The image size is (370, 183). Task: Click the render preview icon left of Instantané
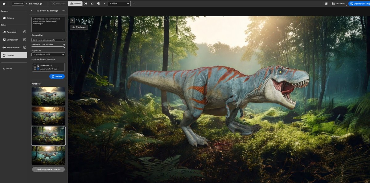(x=326, y=3)
